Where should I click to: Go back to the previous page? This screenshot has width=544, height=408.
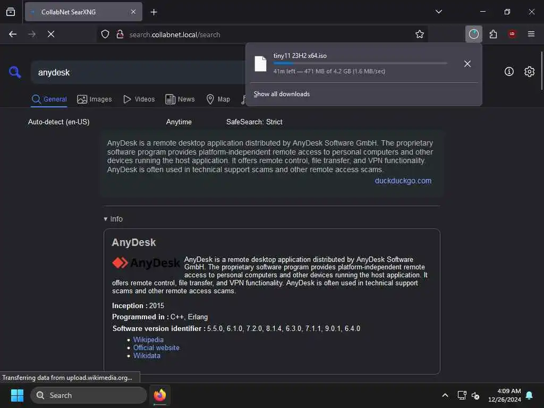(13, 34)
